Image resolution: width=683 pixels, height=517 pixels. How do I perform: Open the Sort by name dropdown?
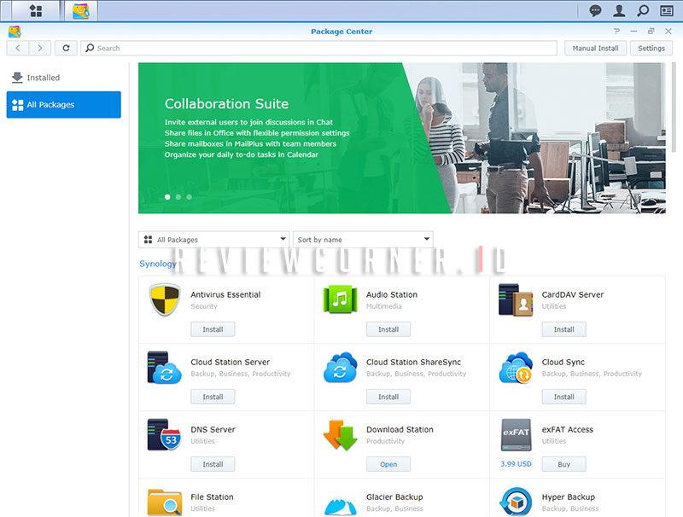[363, 239]
